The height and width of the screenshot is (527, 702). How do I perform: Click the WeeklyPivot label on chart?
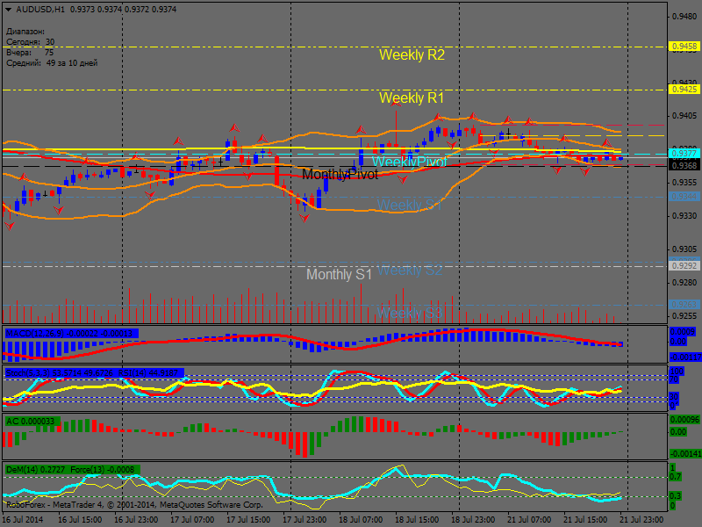tap(409, 162)
